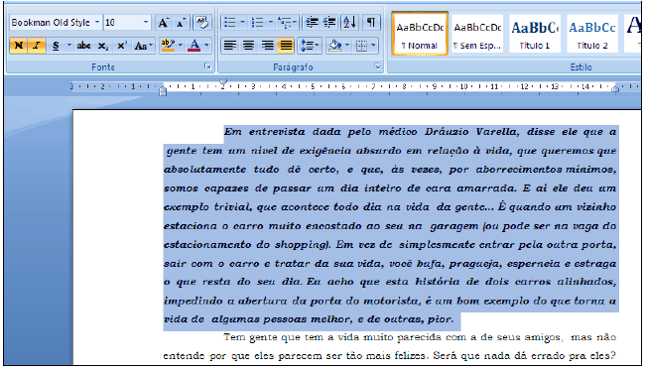Toggle Justify alignment
The image size is (645, 371).
pos(286,46)
